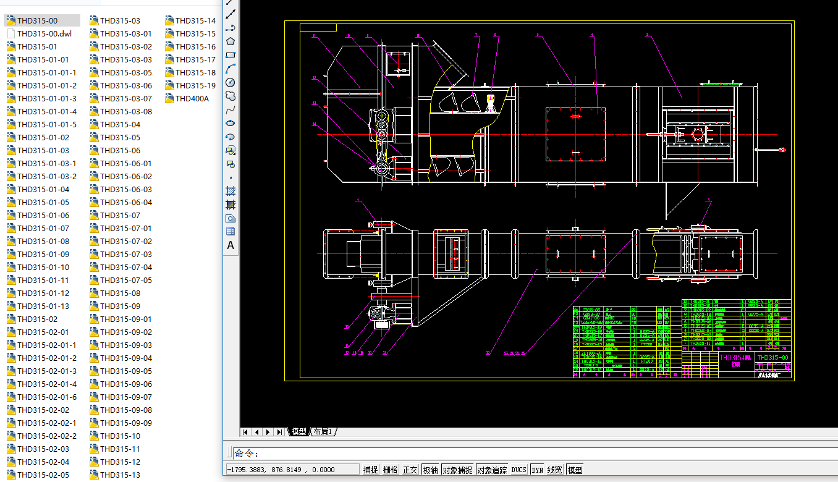Switch to the 布局1 layout tab
838x482 pixels.
click(x=323, y=431)
